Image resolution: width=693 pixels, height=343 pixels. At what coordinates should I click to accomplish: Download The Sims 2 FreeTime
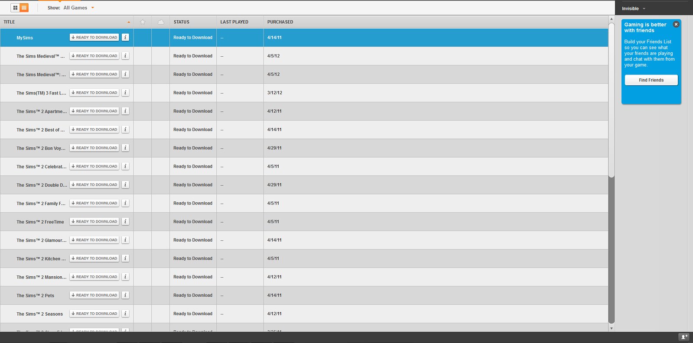pyautogui.click(x=94, y=221)
